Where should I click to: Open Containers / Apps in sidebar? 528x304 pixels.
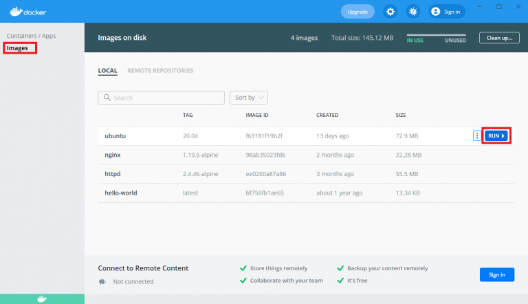tap(31, 35)
